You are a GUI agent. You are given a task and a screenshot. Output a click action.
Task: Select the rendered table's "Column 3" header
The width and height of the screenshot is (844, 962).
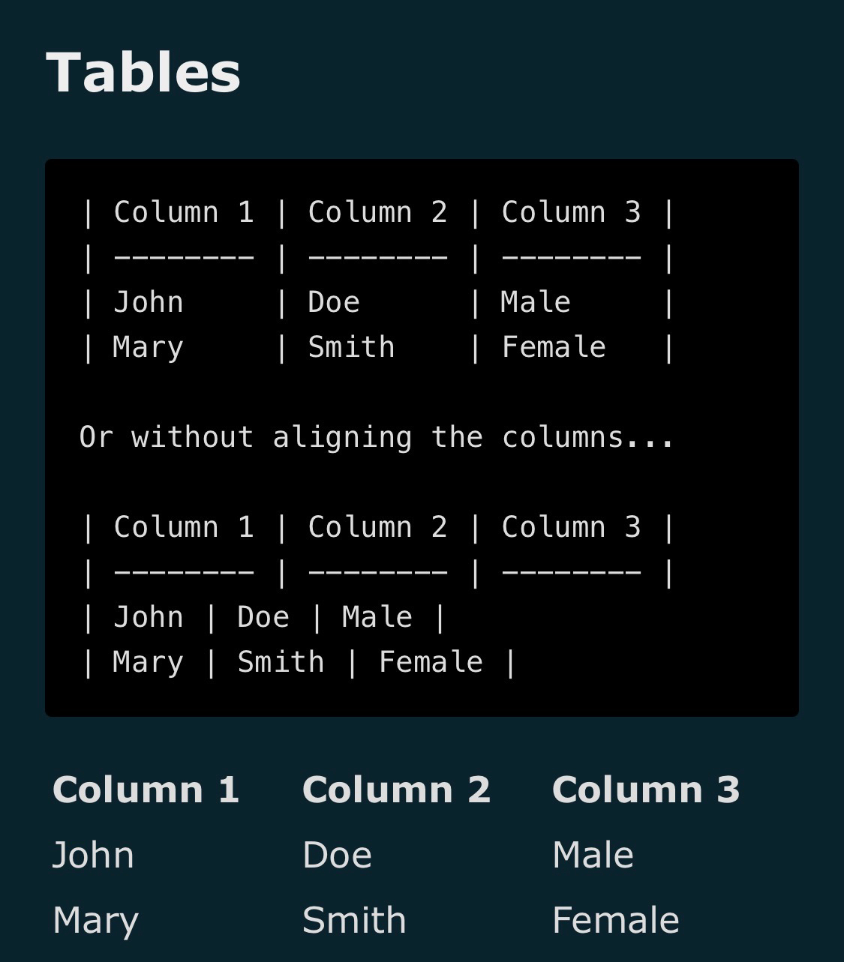(x=646, y=790)
